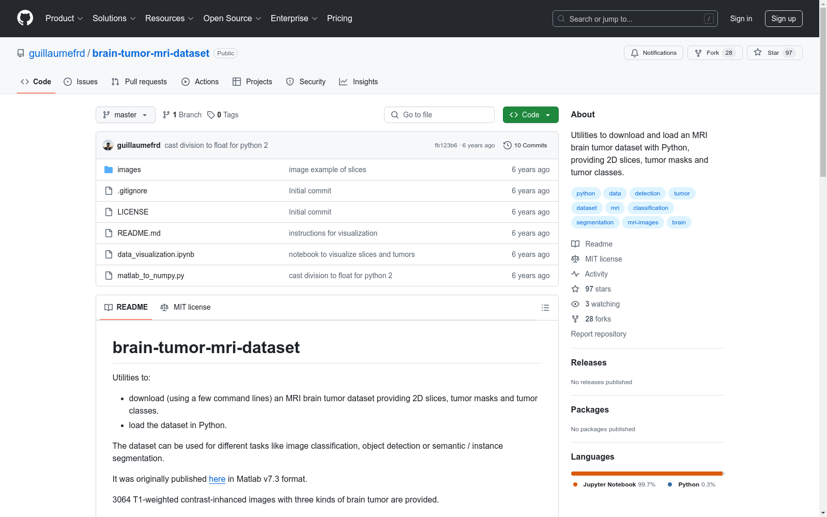Click the tag icon next to 0 Tags
The width and height of the screenshot is (827, 517).
pos(211,115)
